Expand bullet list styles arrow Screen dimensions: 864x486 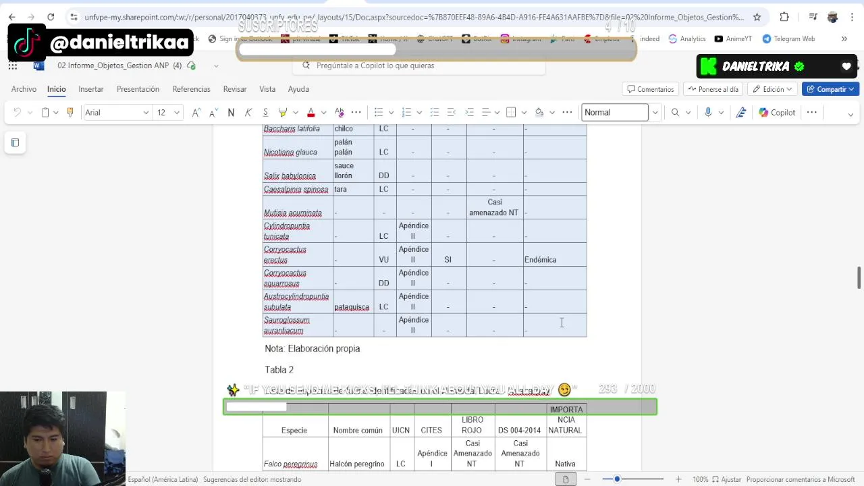click(391, 113)
